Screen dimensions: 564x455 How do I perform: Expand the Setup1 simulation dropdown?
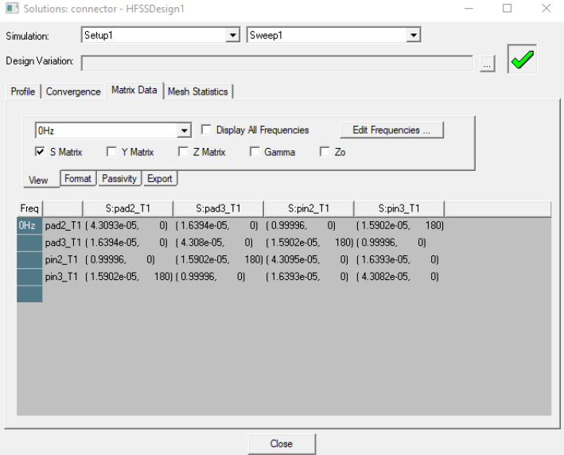(x=232, y=36)
